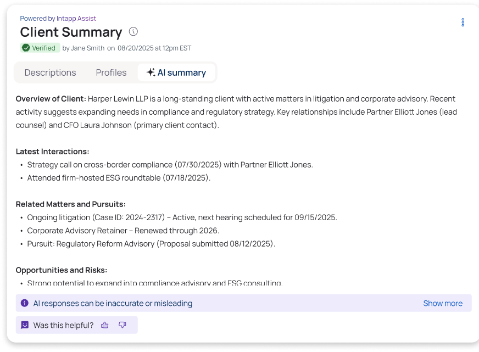This screenshot has height=352, width=479.
Task: Give a thumbs up rating
Action: [105, 325]
